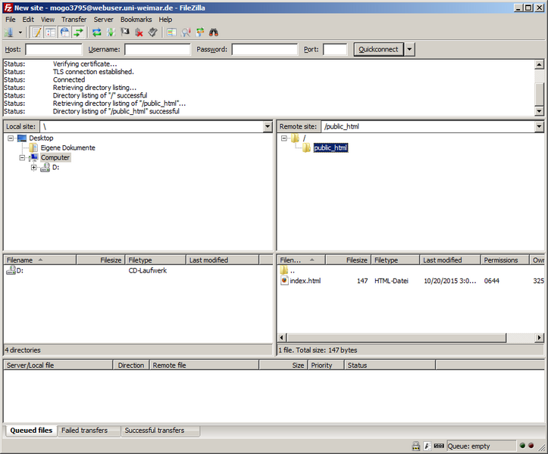Toggle directory comparison
The image size is (548, 454).
(x=186, y=33)
